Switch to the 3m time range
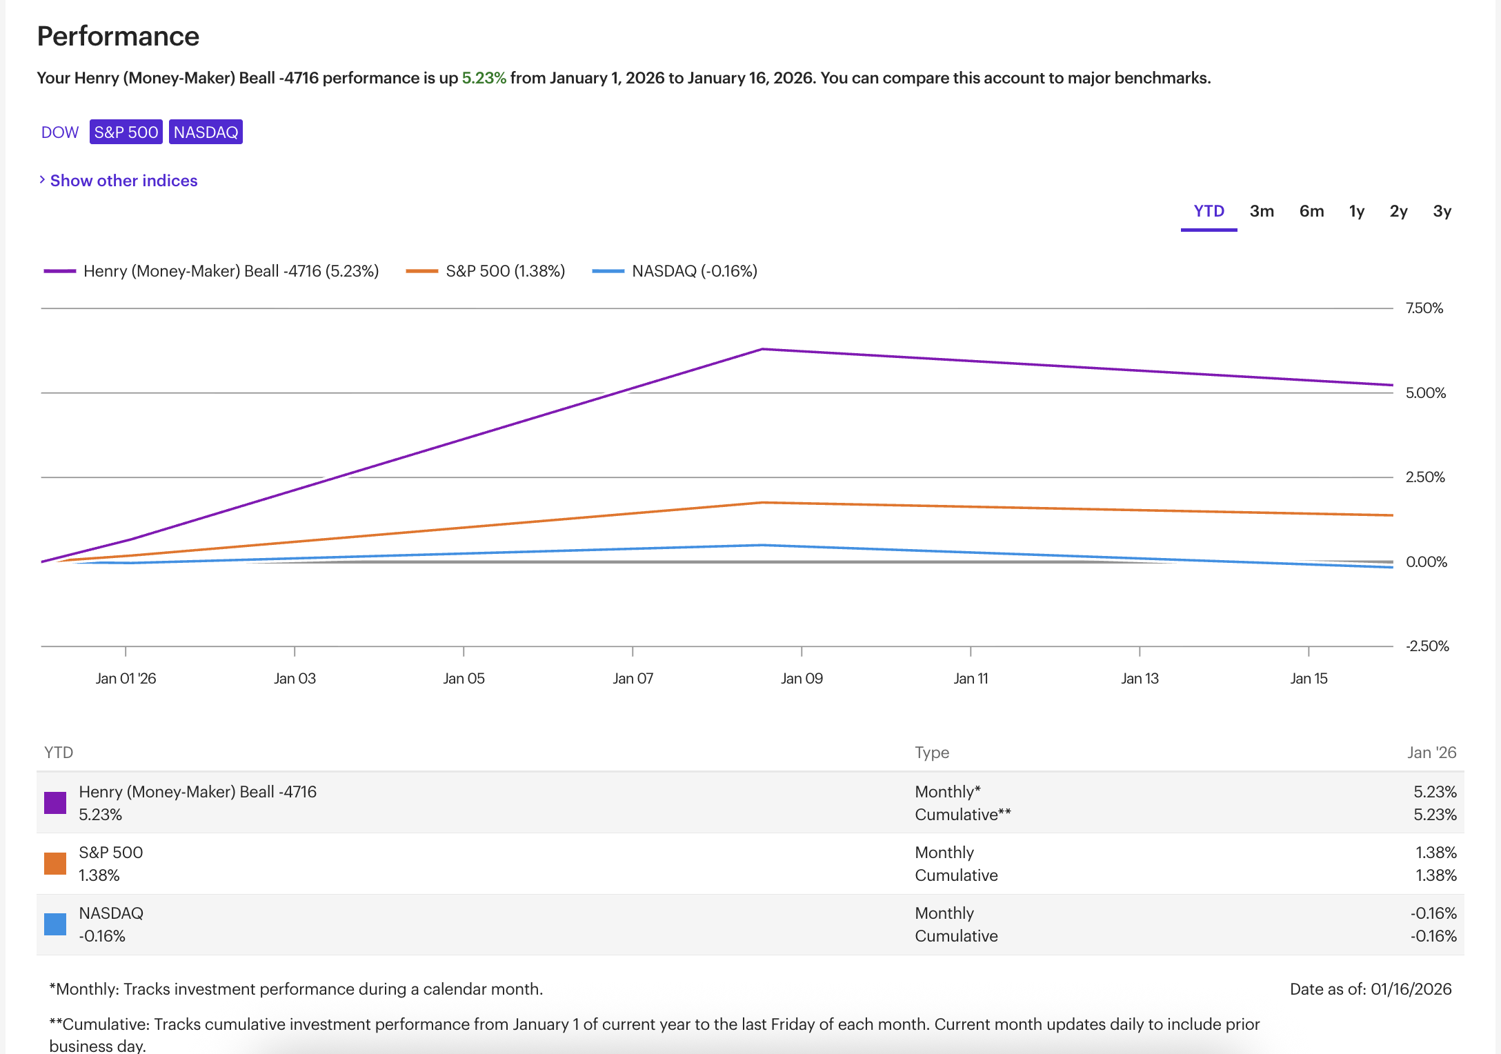 [x=1262, y=211]
